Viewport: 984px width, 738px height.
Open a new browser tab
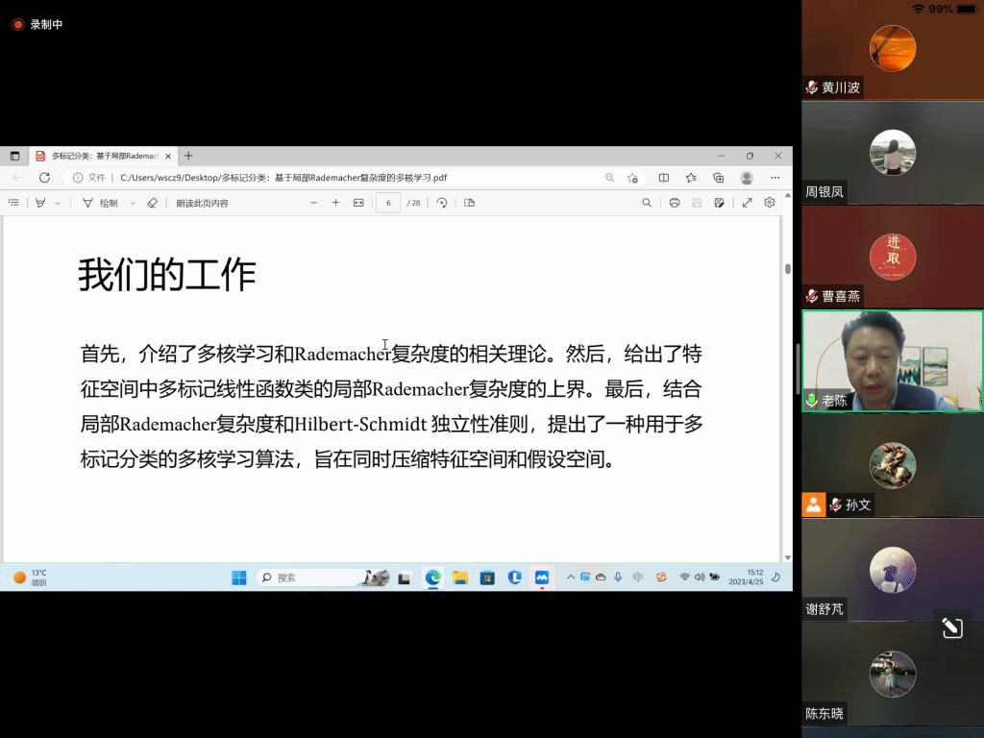(188, 156)
